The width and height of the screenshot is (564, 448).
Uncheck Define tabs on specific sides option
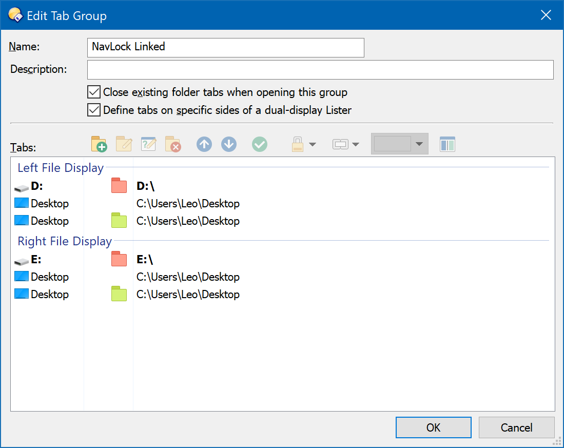pyautogui.click(x=94, y=110)
